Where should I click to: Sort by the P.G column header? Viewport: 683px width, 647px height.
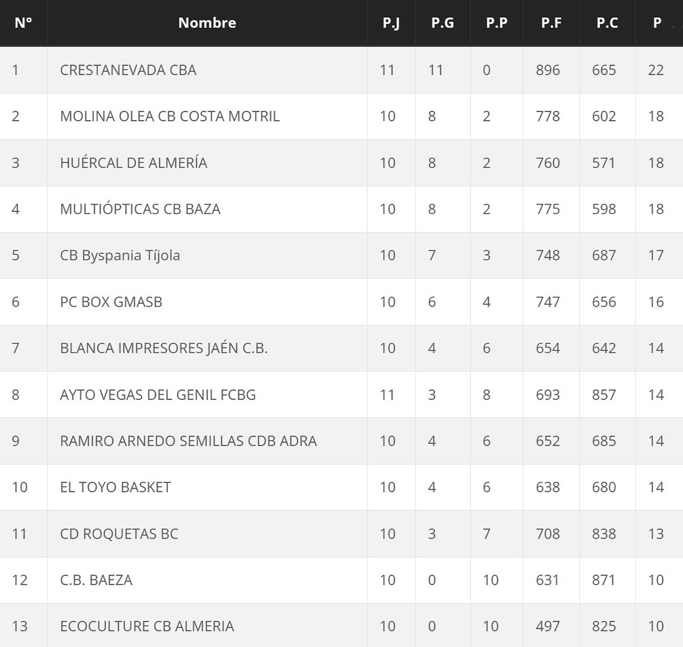[x=442, y=23]
